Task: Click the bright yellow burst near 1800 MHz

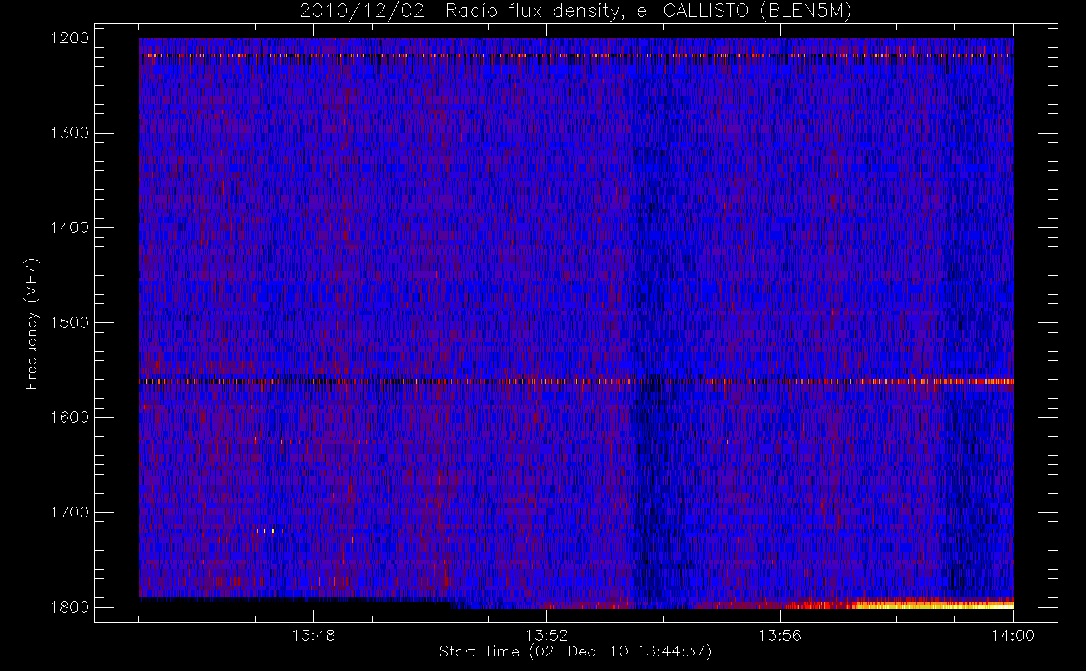Action: 934,605
